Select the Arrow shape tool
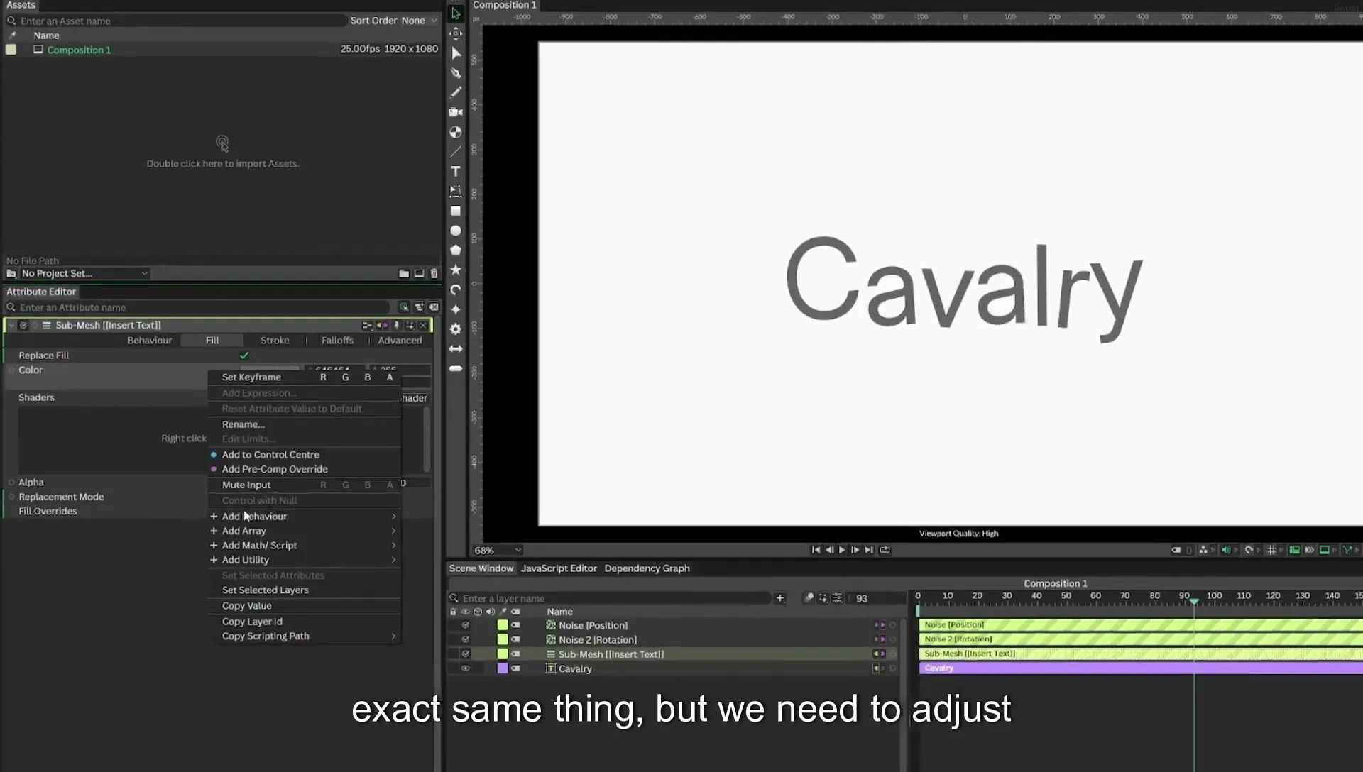Viewport: 1363px width, 772px height. [x=456, y=349]
